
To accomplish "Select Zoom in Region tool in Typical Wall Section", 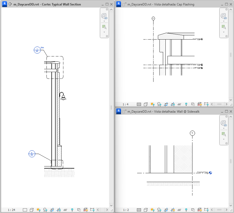I will pyautogui.click(x=104, y=27).
